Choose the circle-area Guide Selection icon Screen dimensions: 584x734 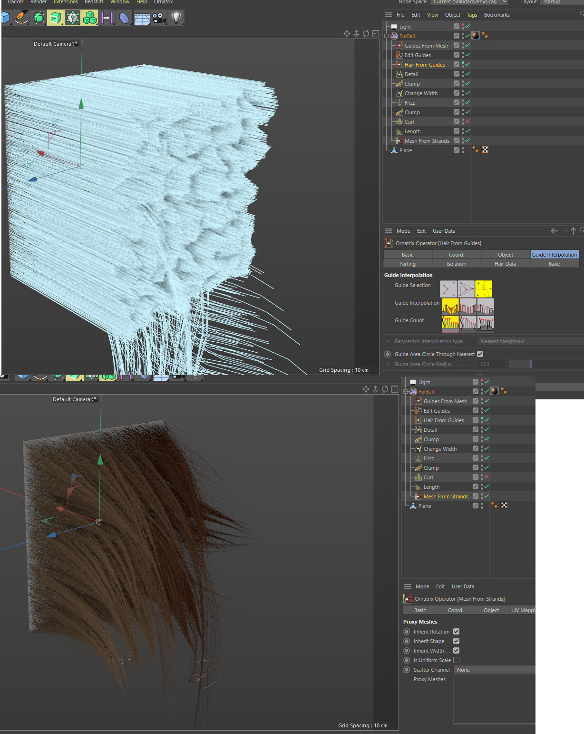click(x=484, y=289)
